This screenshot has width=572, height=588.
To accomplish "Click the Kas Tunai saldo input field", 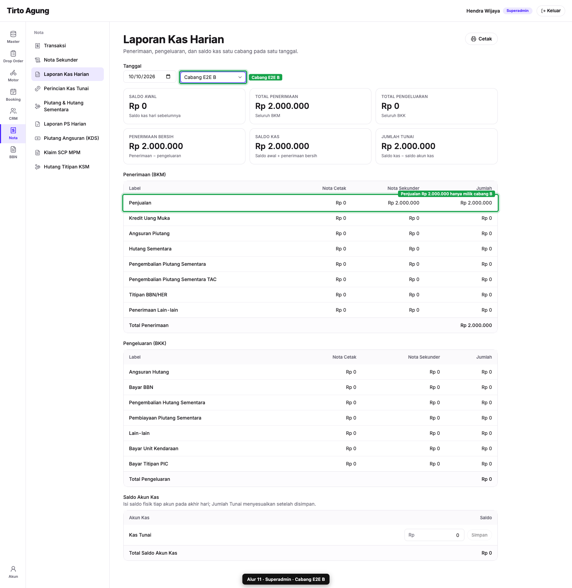I will pos(434,535).
